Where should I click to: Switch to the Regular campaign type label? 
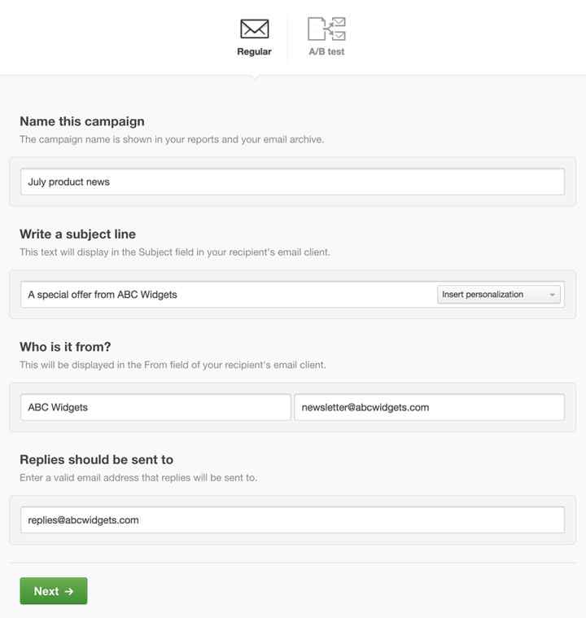coord(254,51)
